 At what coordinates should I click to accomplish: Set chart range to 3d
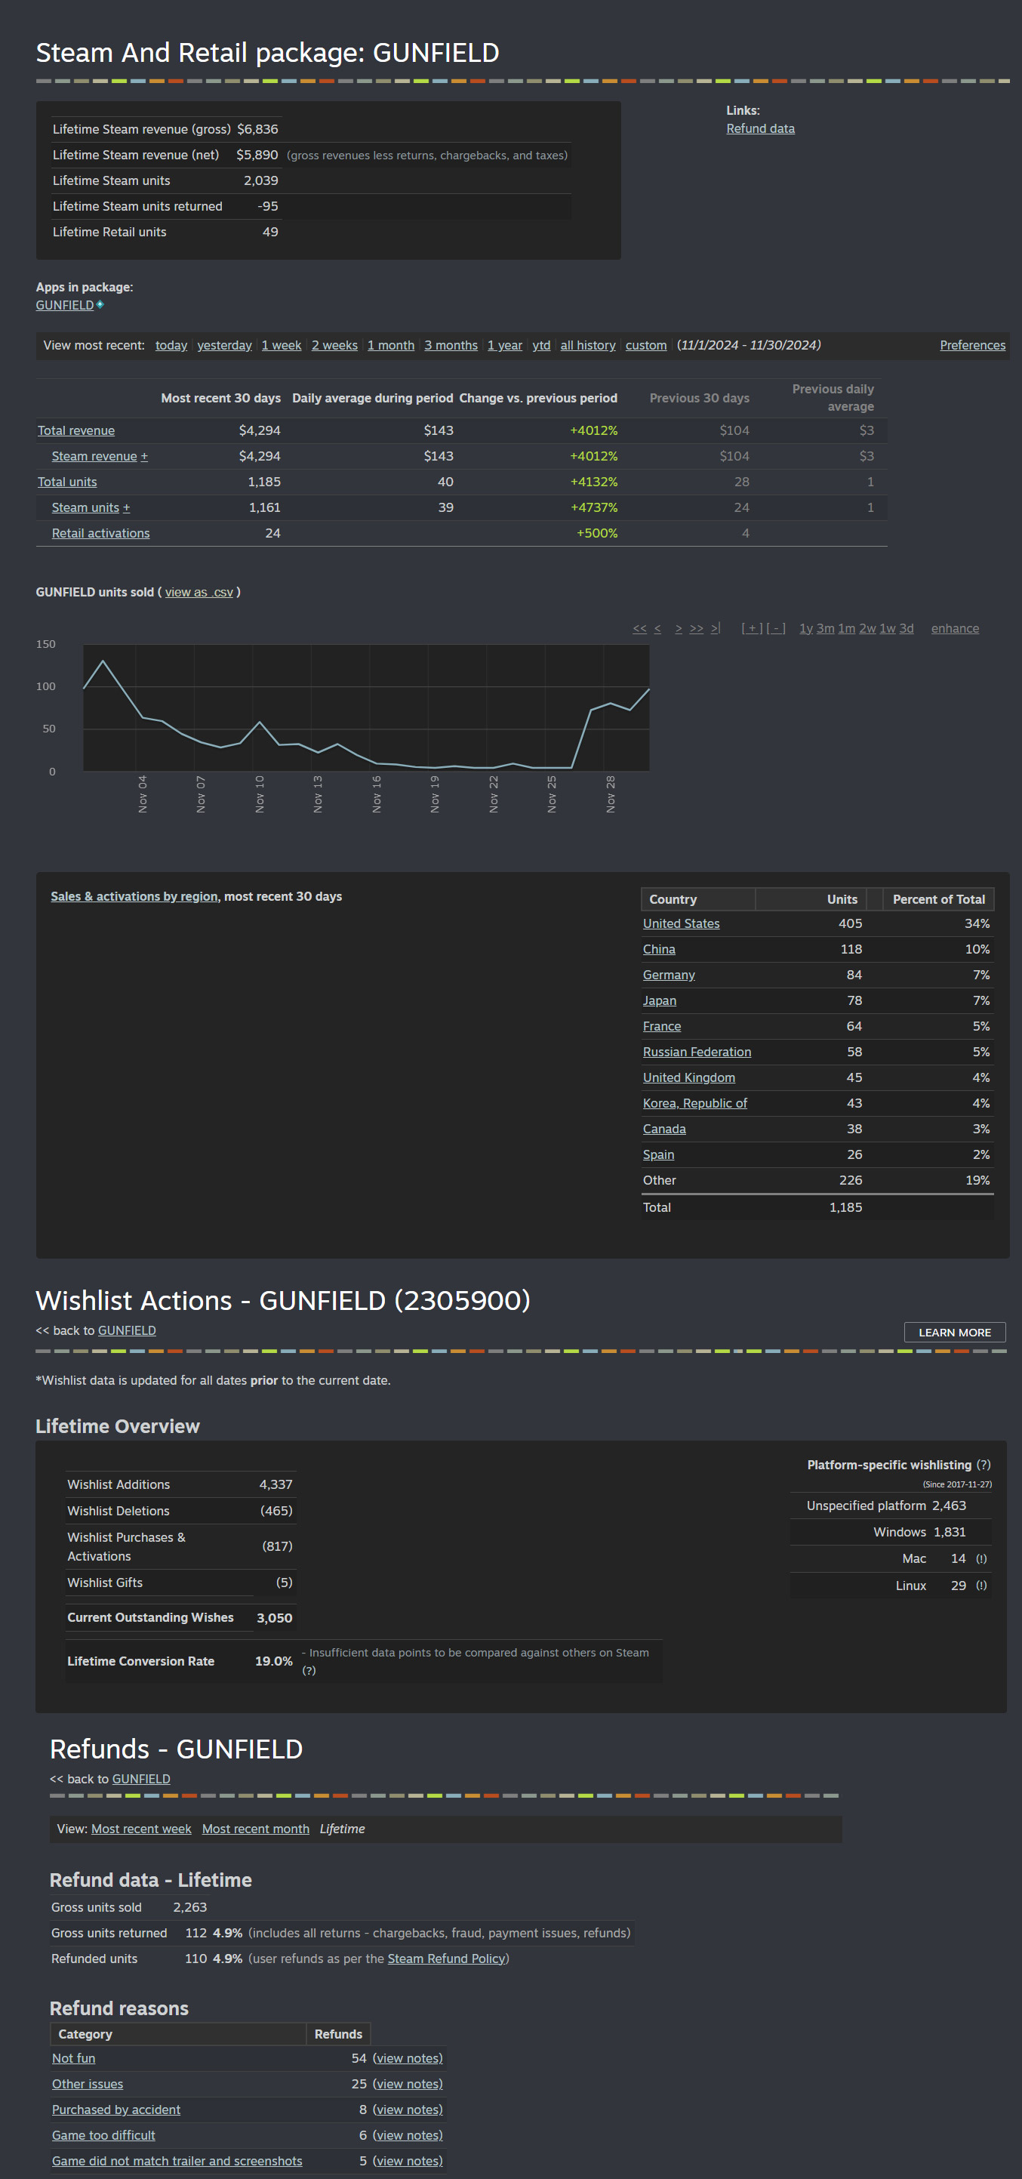(x=907, y=628)
